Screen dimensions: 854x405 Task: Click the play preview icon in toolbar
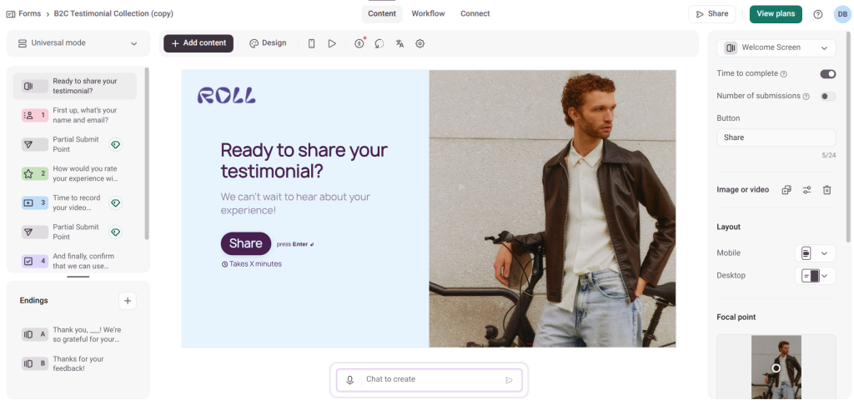[332, 43]
